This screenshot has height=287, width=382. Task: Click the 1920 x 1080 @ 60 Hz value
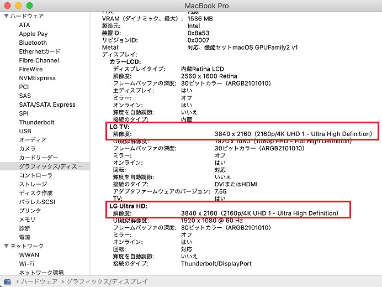[x=212, y=221]
